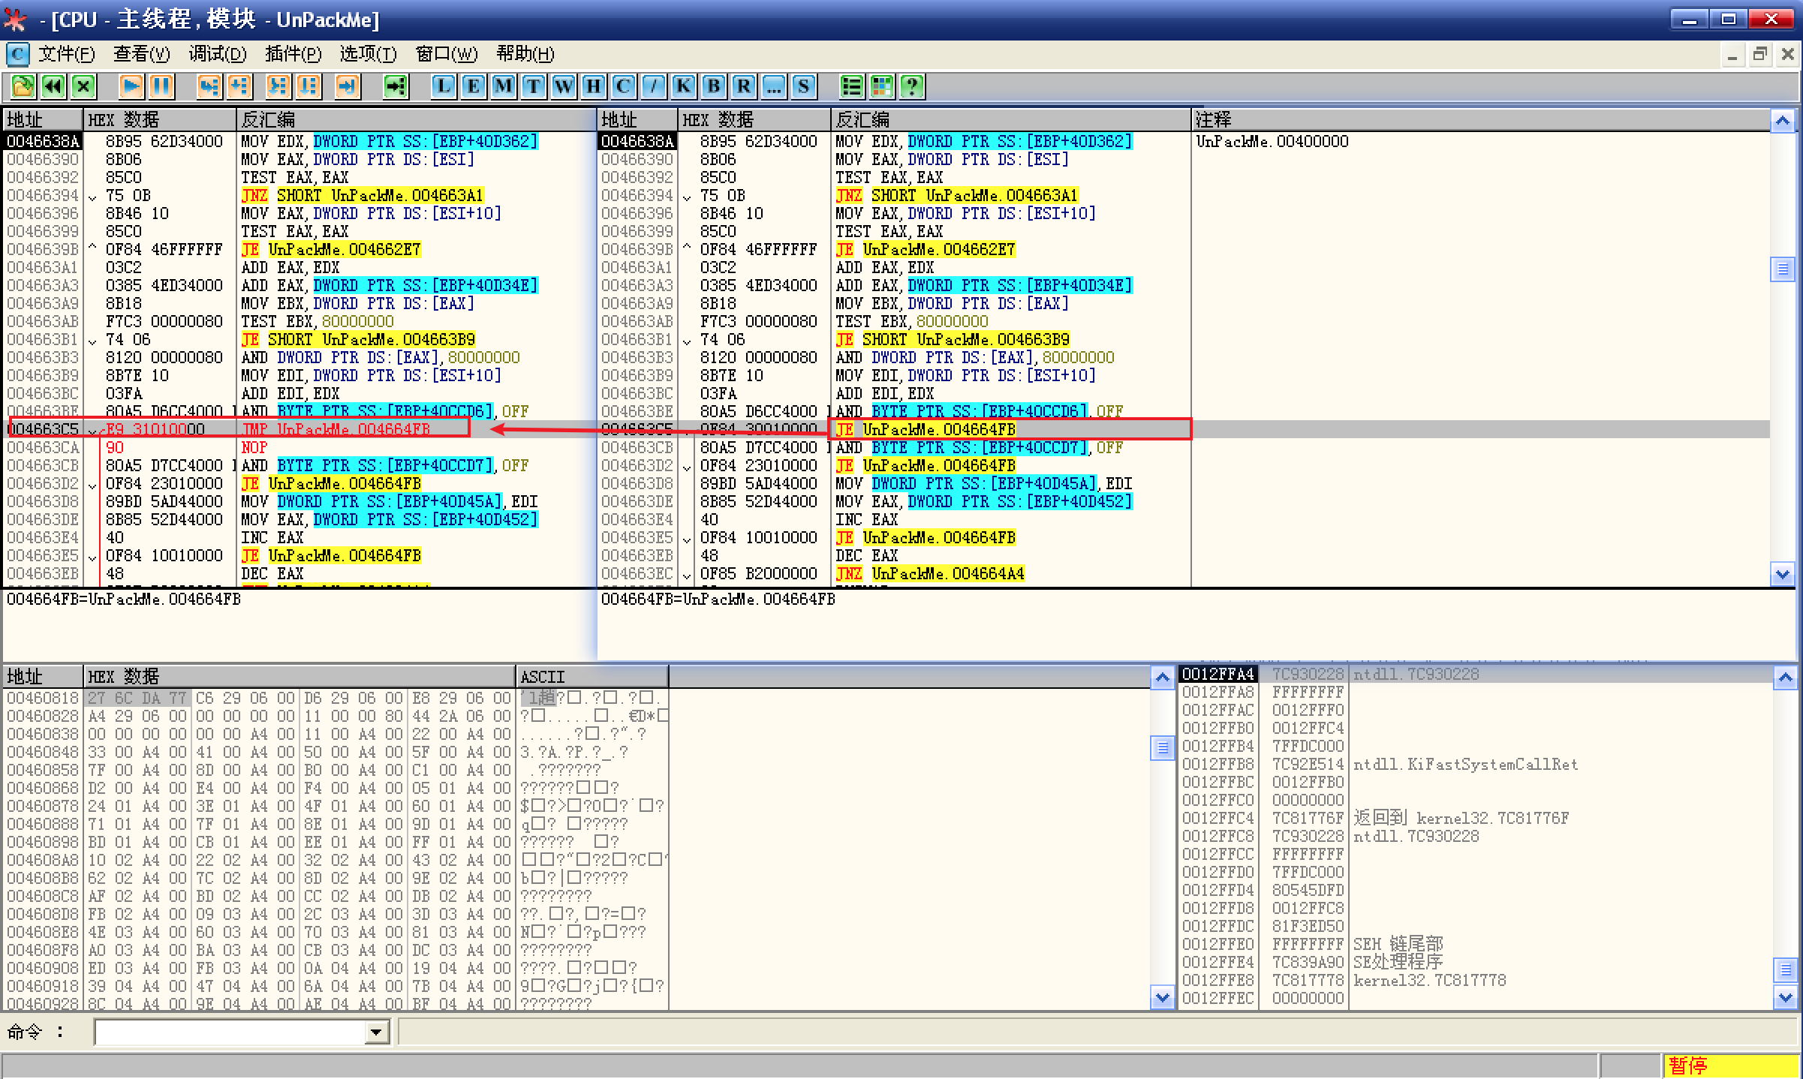
Task: Open the 调试(D) debug menu
Action: (217, 54)
